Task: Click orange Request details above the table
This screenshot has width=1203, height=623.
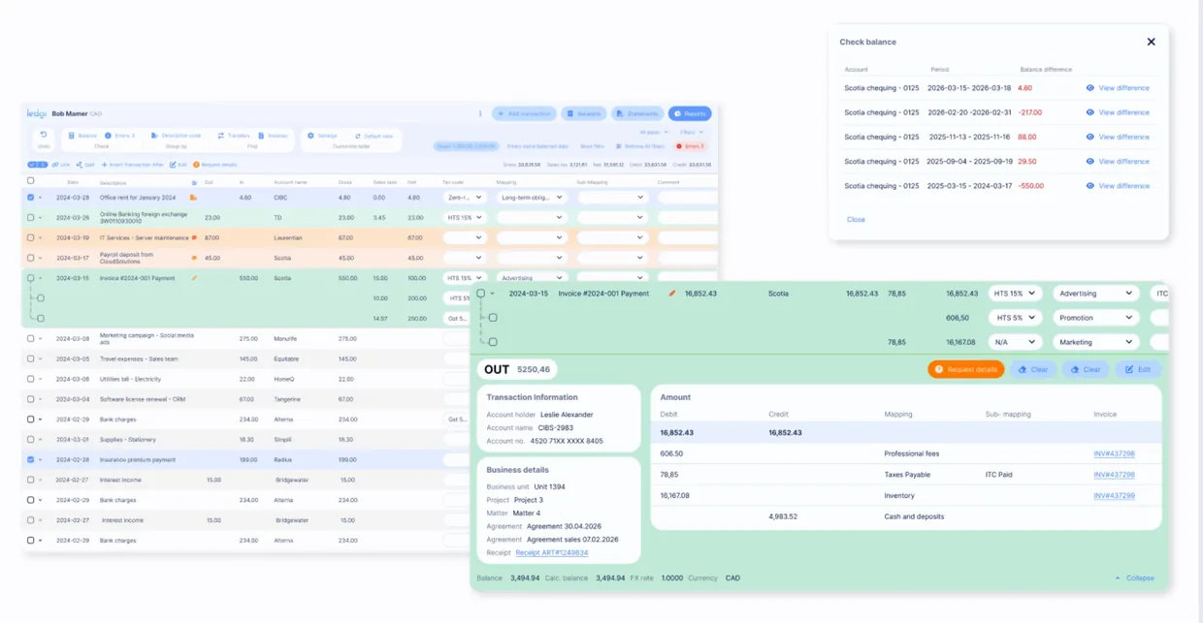Action: (x=215, y=165)
